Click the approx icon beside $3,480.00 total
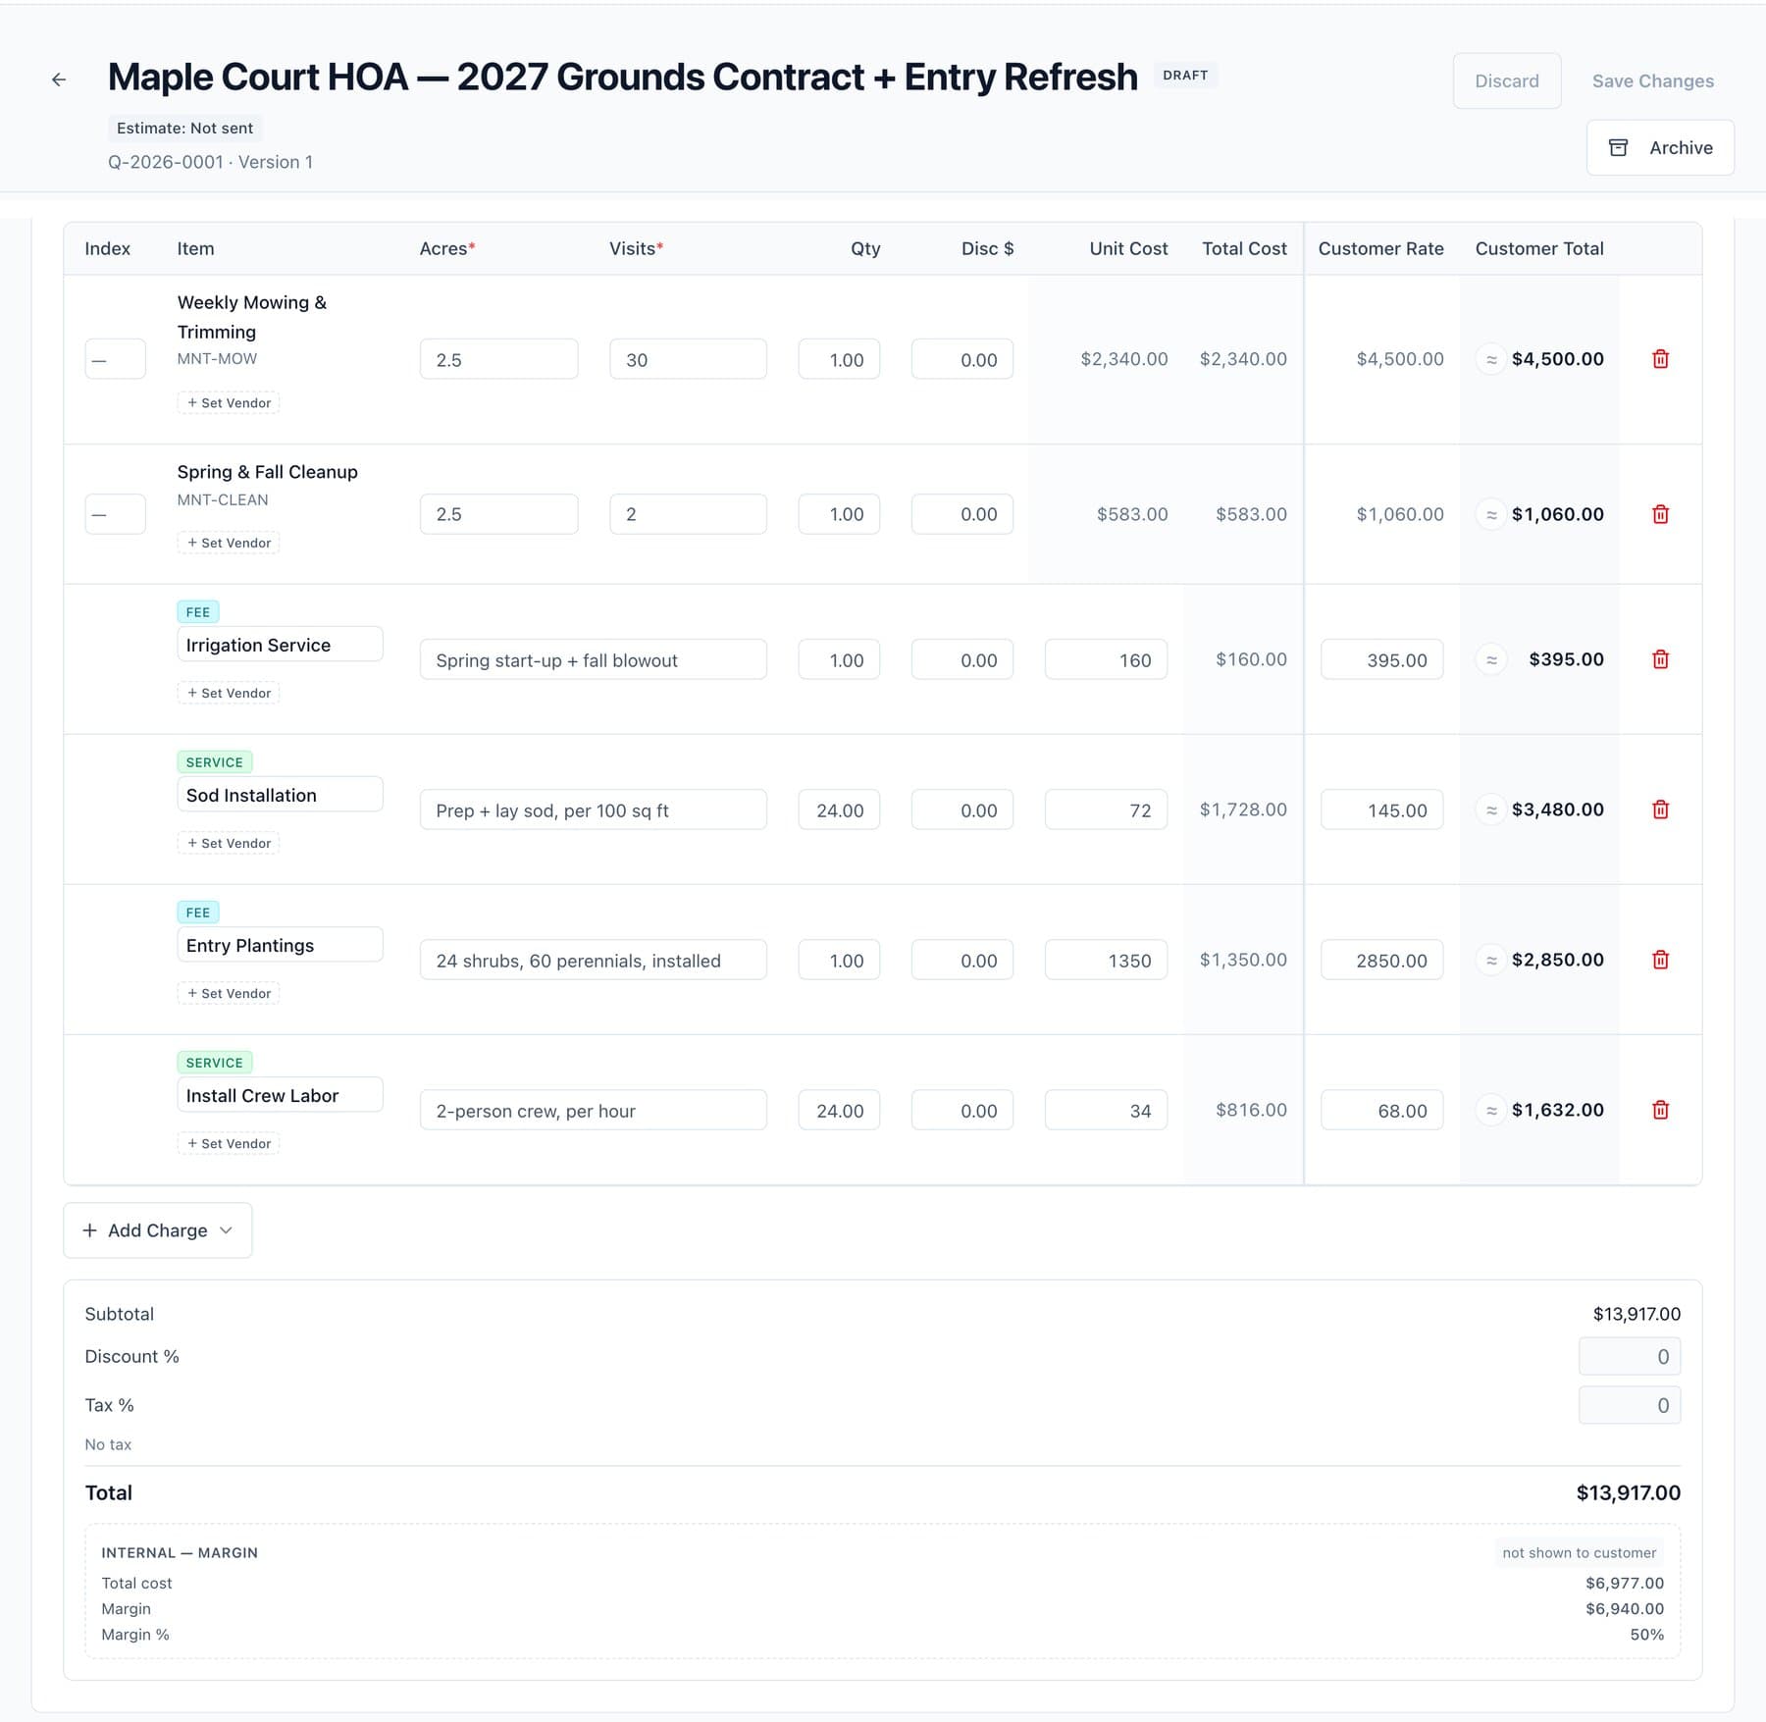 pyautogui.click(x=1491, y=809)
